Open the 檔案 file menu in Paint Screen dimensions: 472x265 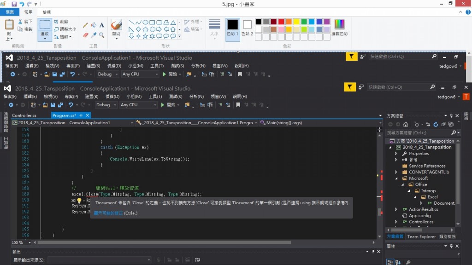(10, 12)
